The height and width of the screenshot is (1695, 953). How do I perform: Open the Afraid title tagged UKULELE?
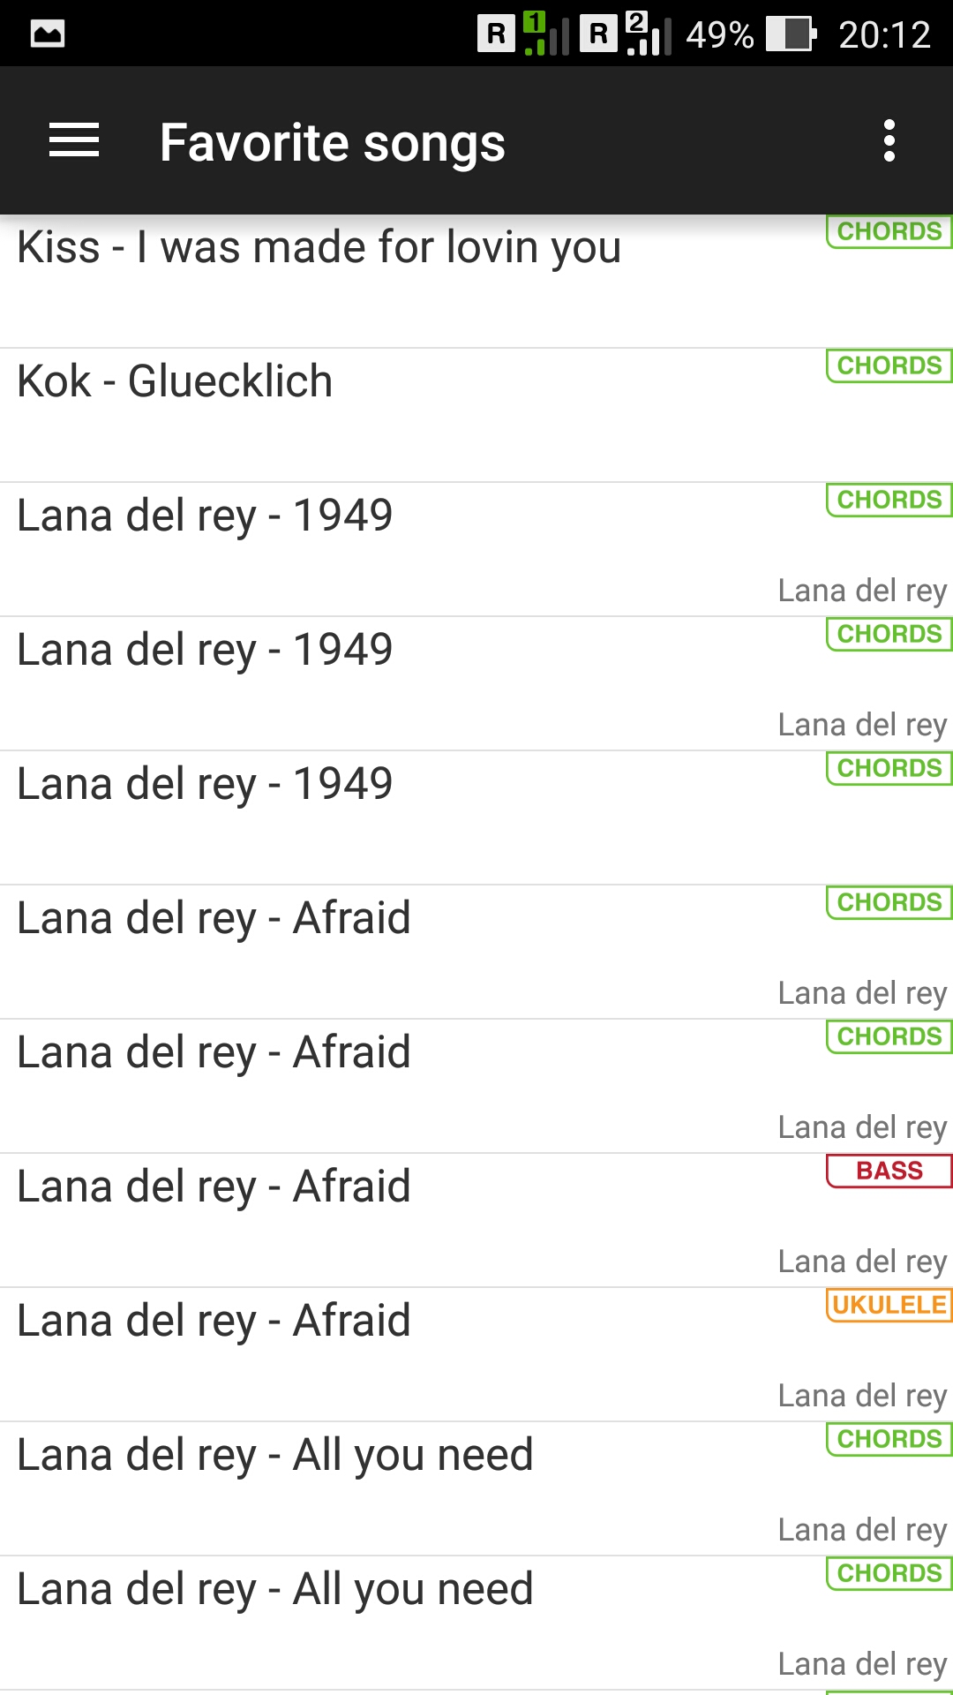214,1321
